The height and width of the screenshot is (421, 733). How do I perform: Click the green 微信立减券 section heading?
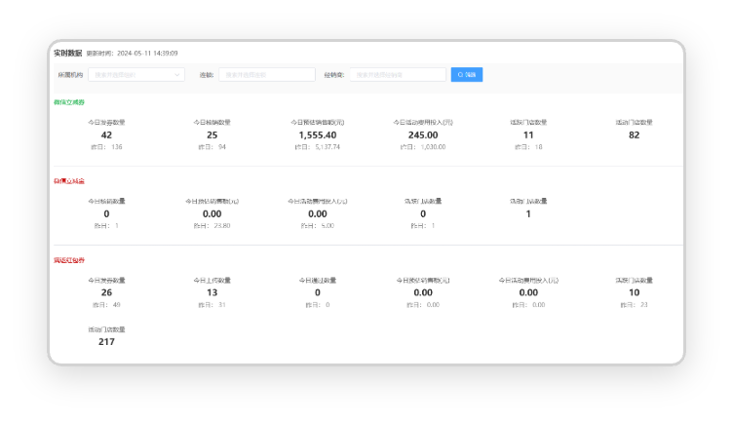(69, 102)
